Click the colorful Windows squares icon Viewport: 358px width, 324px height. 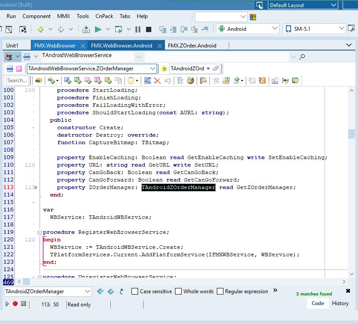(253, 17)
